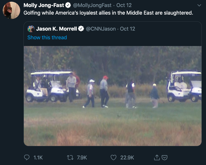Screen dimensions: 206x165
Task: Open Jason K. Morrell's small profile avatar
Action: 31,29
